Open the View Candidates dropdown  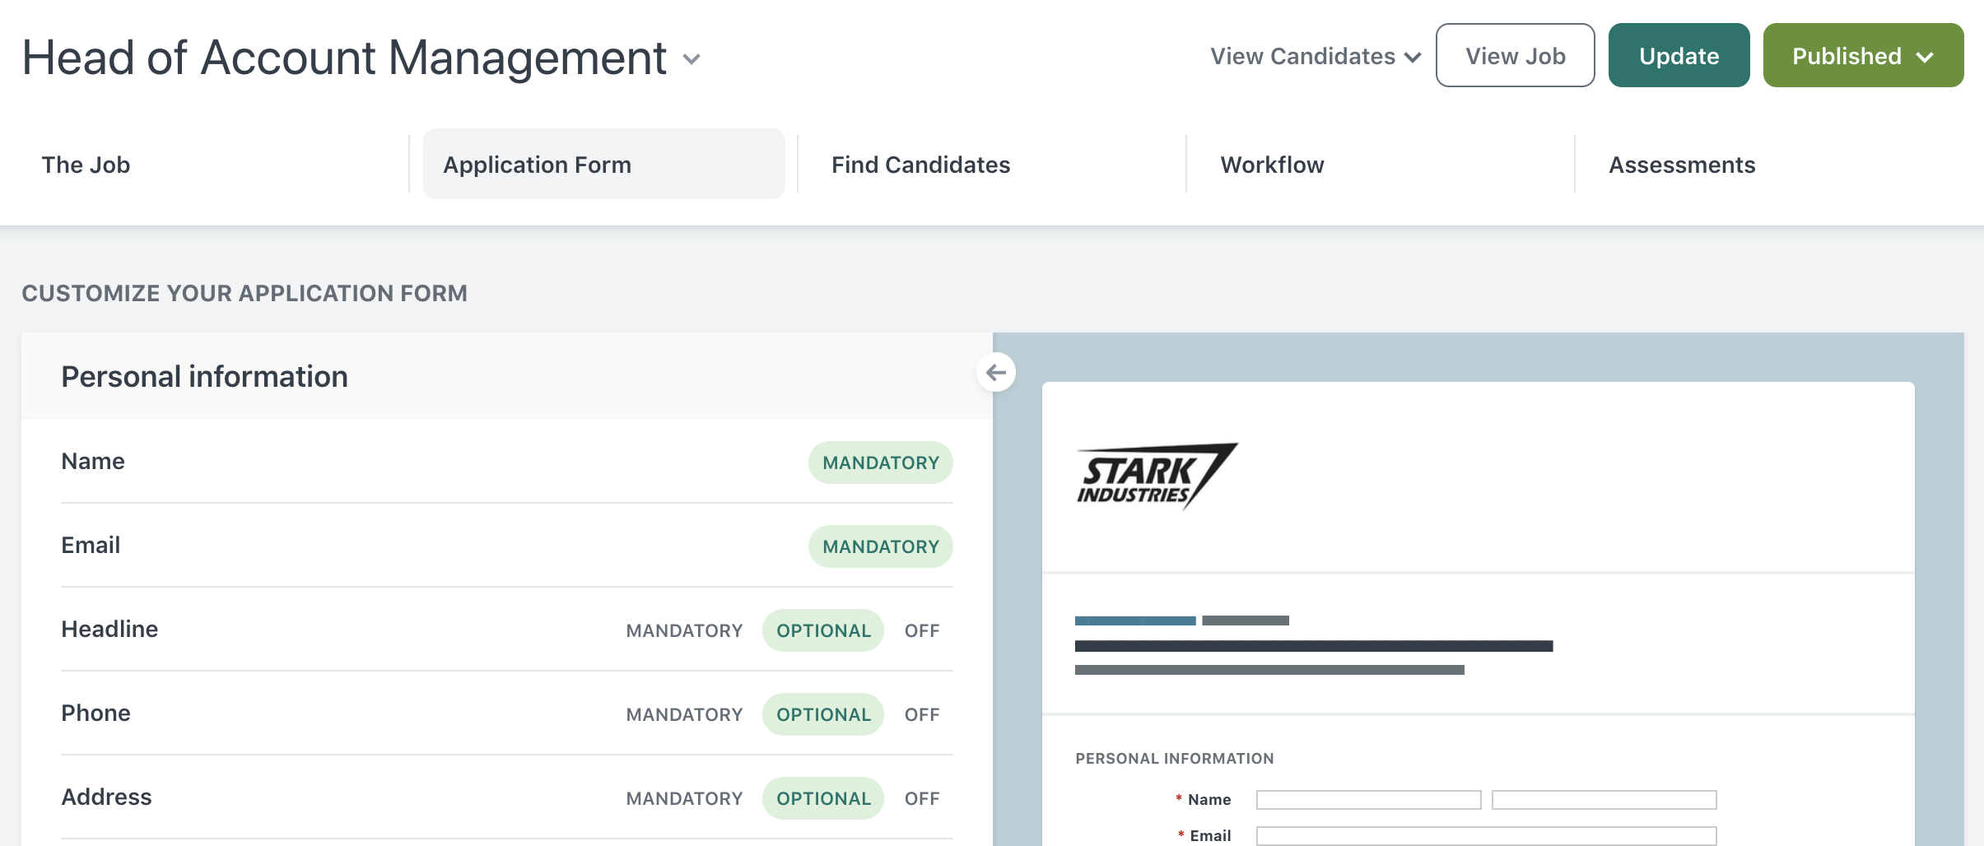point(1315,56)
